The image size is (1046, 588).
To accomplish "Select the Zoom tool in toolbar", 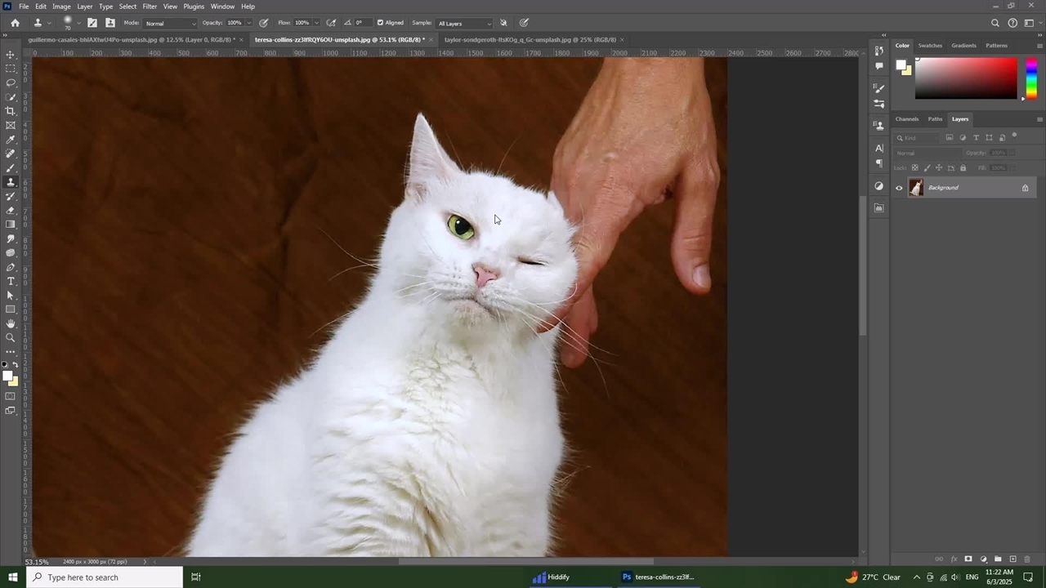I will click(11, 338).
